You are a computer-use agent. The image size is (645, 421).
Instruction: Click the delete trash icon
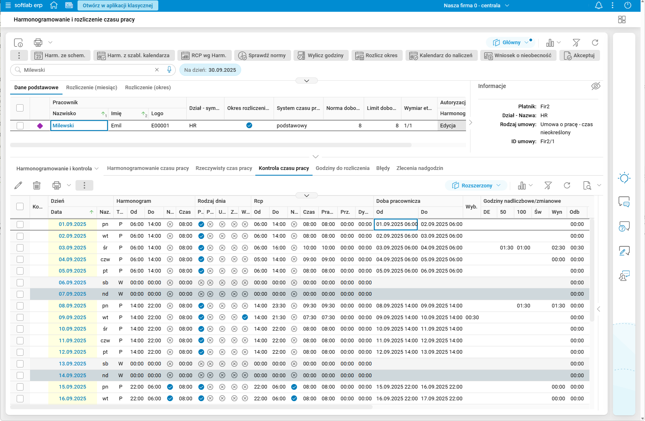[37, 185]
